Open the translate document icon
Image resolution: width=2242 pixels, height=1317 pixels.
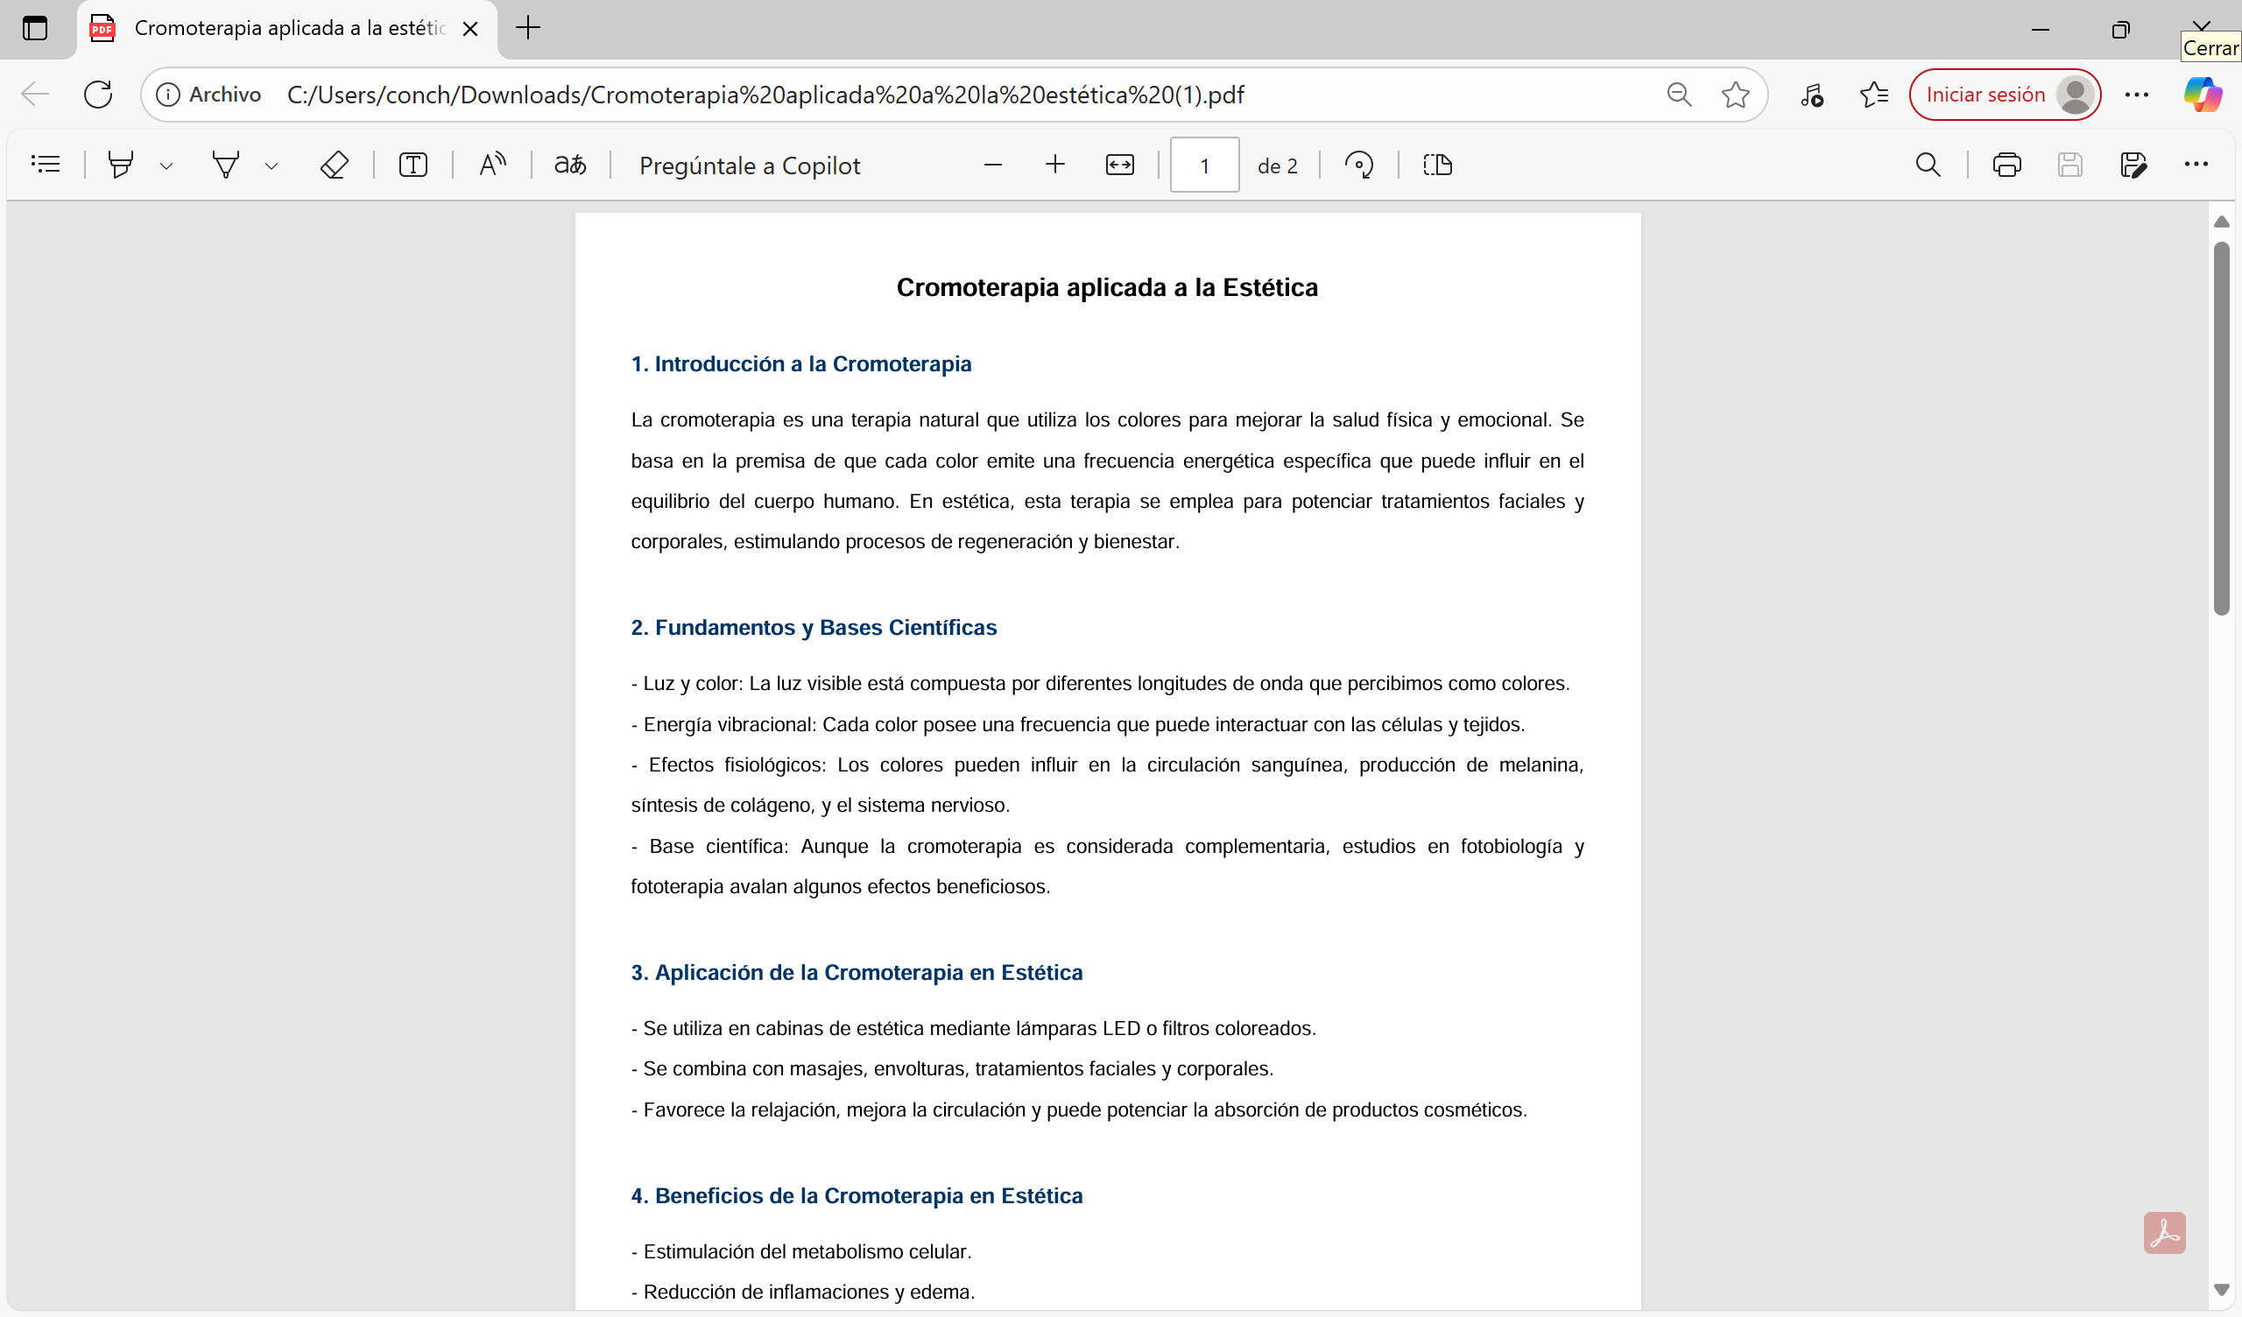(x=570, y=165)
